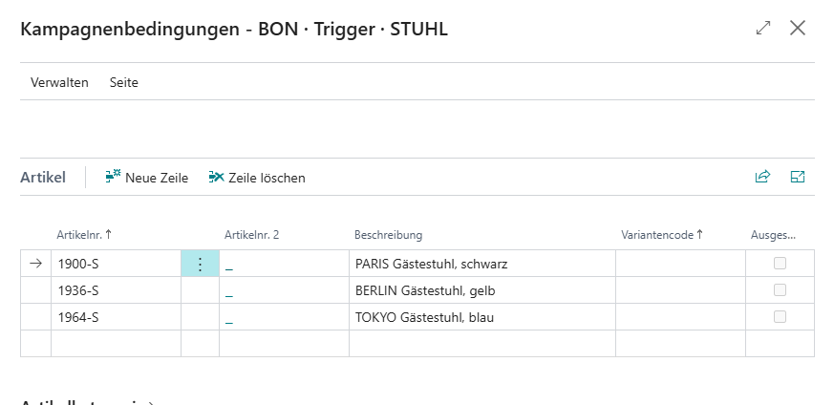The width and height of the screenshot is (834, 405).
Task: Expand the Artikel part to full view
Action: coord(798,177)
